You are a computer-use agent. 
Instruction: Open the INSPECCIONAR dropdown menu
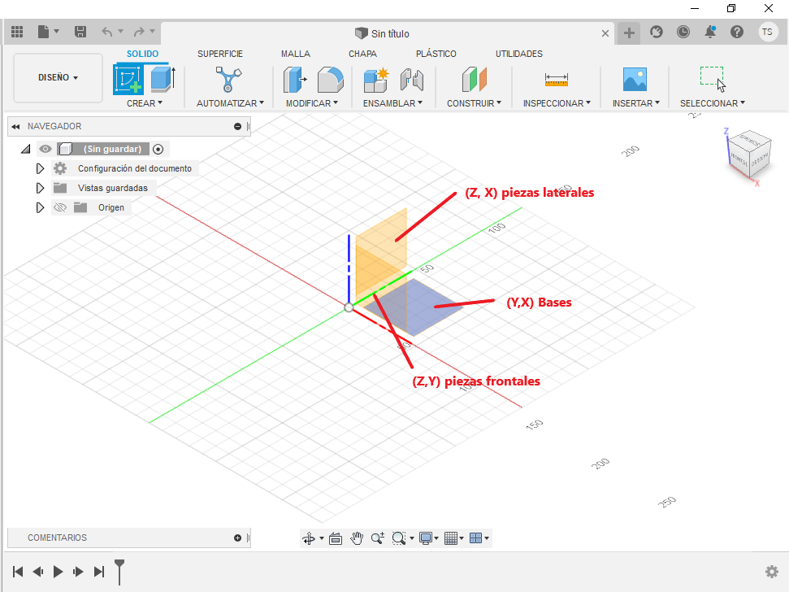point(557,103)
